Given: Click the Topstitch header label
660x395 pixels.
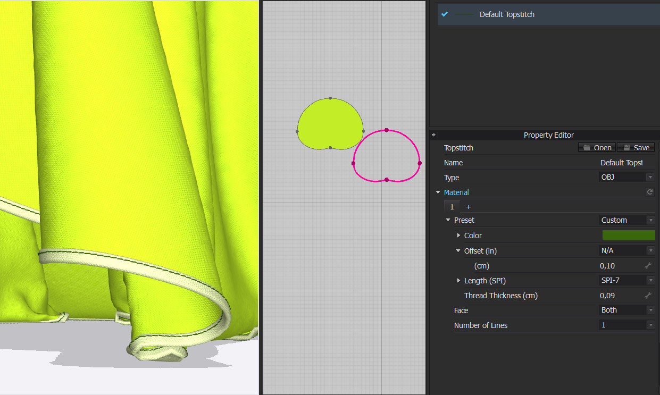Looking at the screenshot, I should [x=458, y=148].
